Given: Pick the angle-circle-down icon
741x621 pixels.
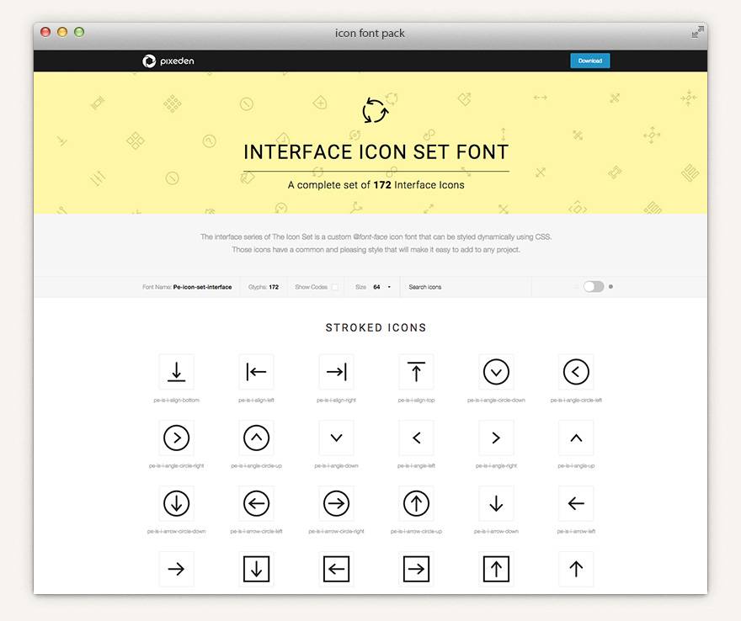Looking at the screenshot, I should click(496, 372).
